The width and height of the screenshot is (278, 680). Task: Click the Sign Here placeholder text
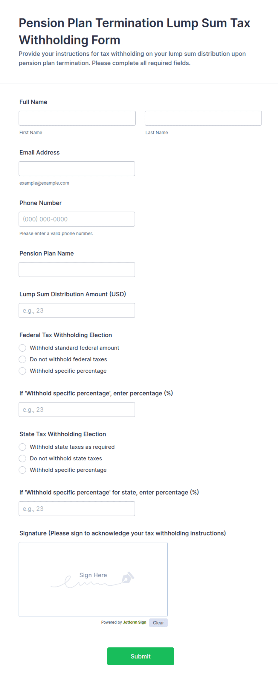coord(93,575)
